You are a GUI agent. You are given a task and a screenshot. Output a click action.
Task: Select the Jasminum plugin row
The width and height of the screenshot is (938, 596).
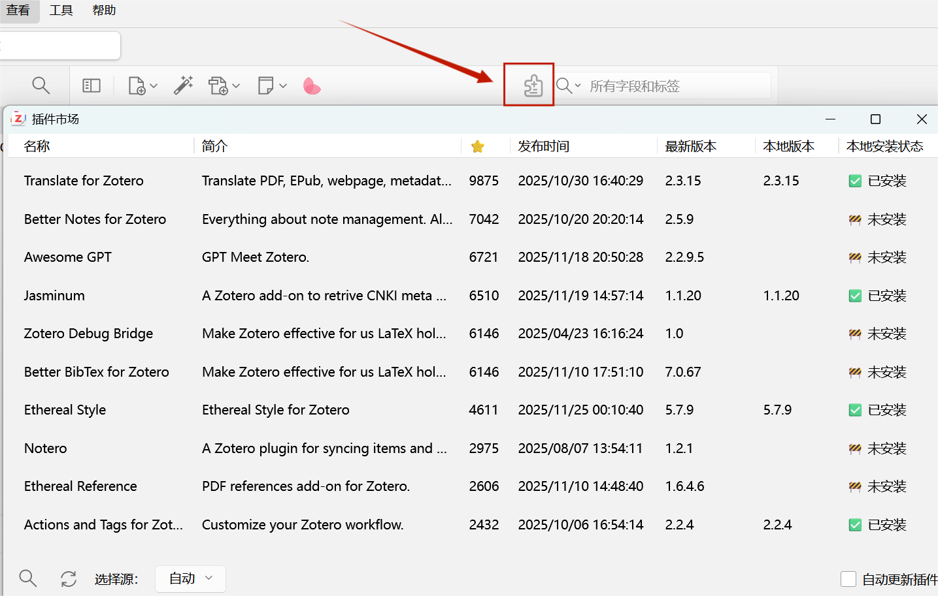pyautogui.click(x=471, y=296)
